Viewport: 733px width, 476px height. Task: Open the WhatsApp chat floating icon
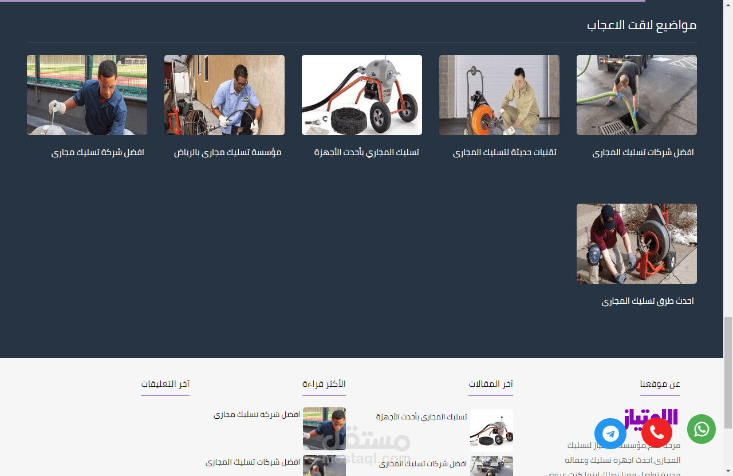pyautogui.click(x=702, y=429)
